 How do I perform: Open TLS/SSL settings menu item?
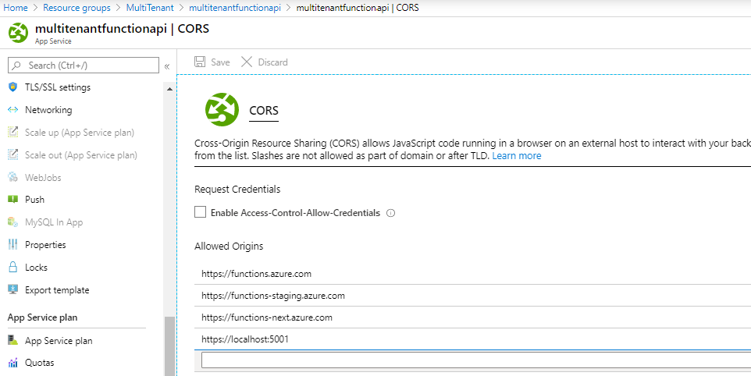click(x=58, y=87)
